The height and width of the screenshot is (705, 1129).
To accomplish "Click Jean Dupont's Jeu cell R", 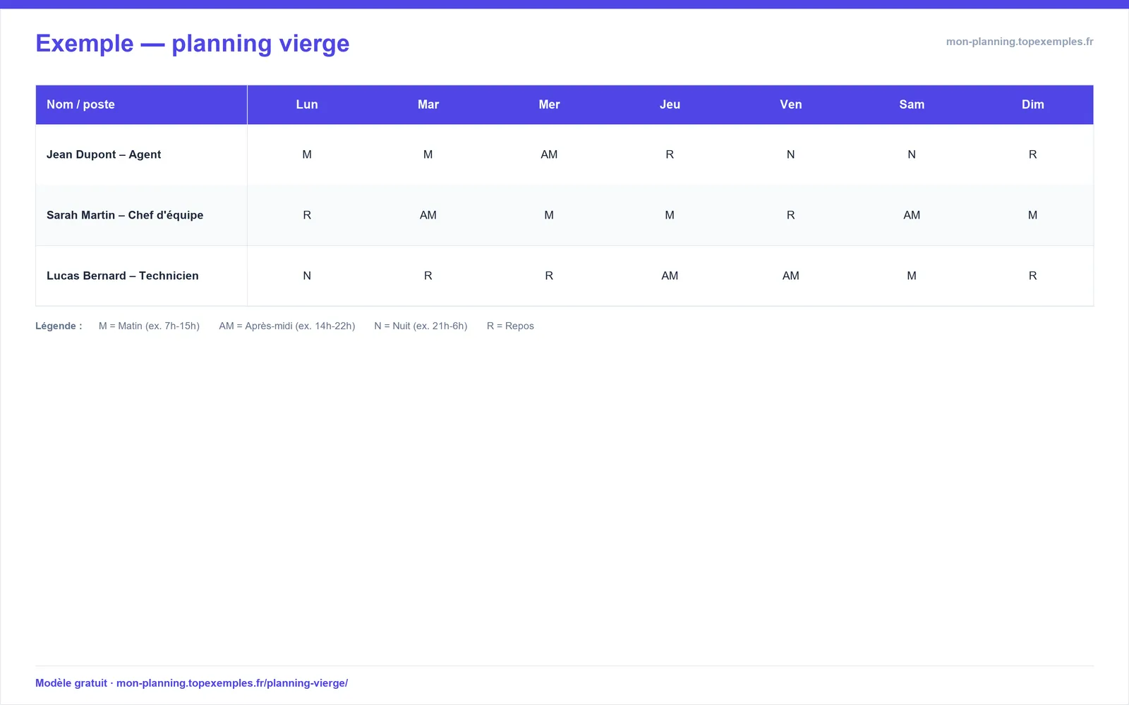I will click(670, 154).
